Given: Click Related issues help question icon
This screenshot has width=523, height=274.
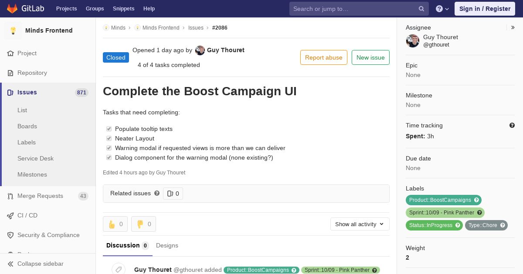Looking at the screenshot, I should coord(157,193).
